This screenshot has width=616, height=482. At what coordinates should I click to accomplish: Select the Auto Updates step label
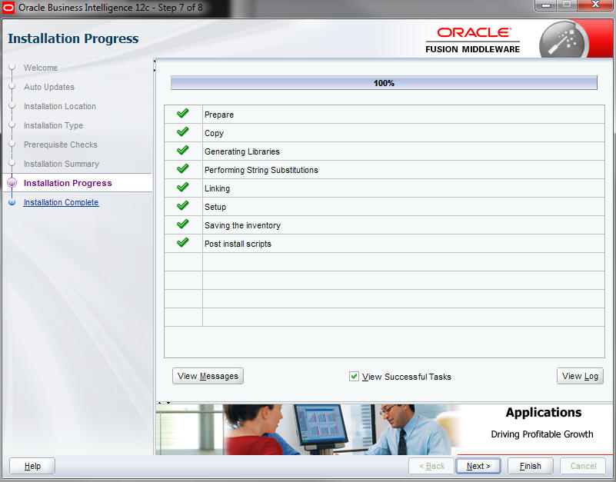[48, 87]
